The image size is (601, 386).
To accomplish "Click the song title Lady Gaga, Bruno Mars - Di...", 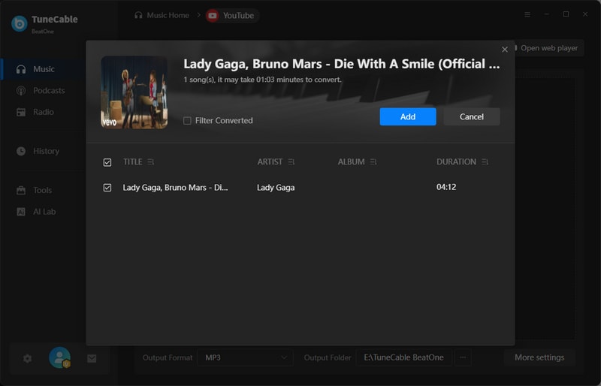I will click(x=175, y=188).
